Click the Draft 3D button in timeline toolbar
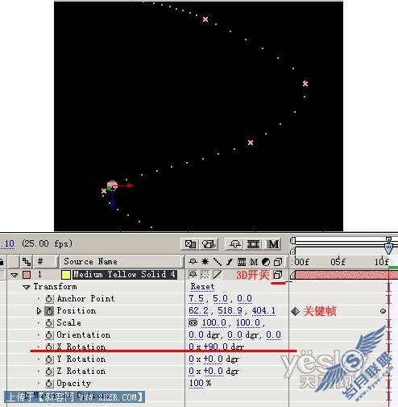 209,244
